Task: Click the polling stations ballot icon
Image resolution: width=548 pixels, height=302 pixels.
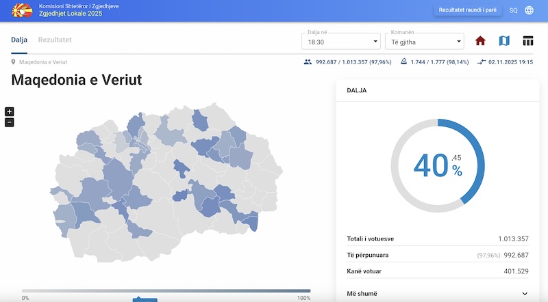Action: pos(404,61)
